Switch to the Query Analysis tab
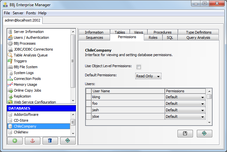Screen dimensions: 227x152 [x=198, y=38]
